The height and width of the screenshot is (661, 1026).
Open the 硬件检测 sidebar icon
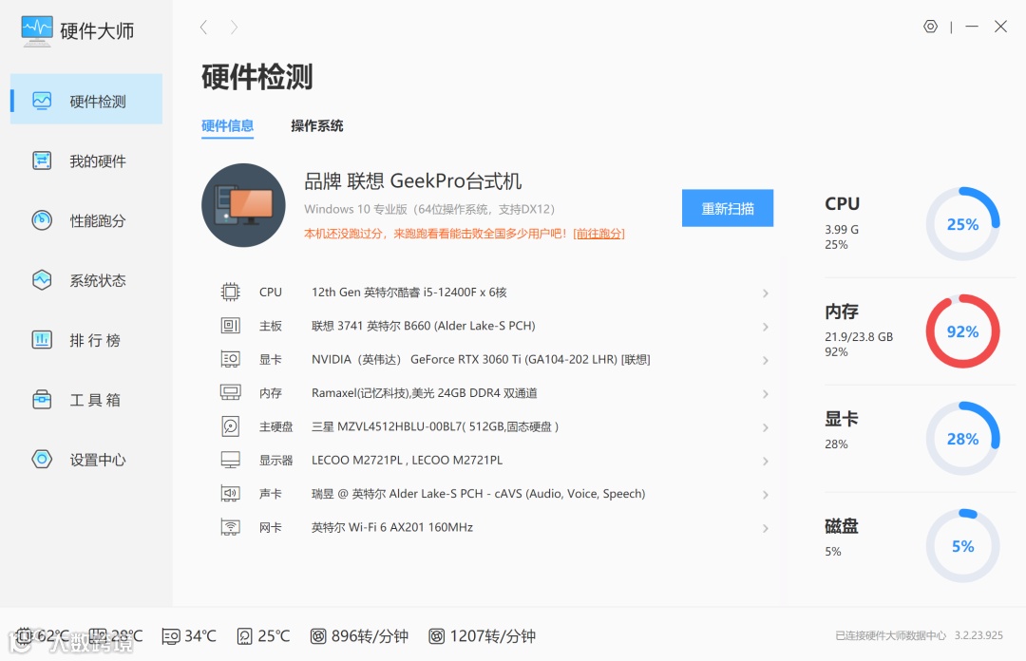point(42,101)
